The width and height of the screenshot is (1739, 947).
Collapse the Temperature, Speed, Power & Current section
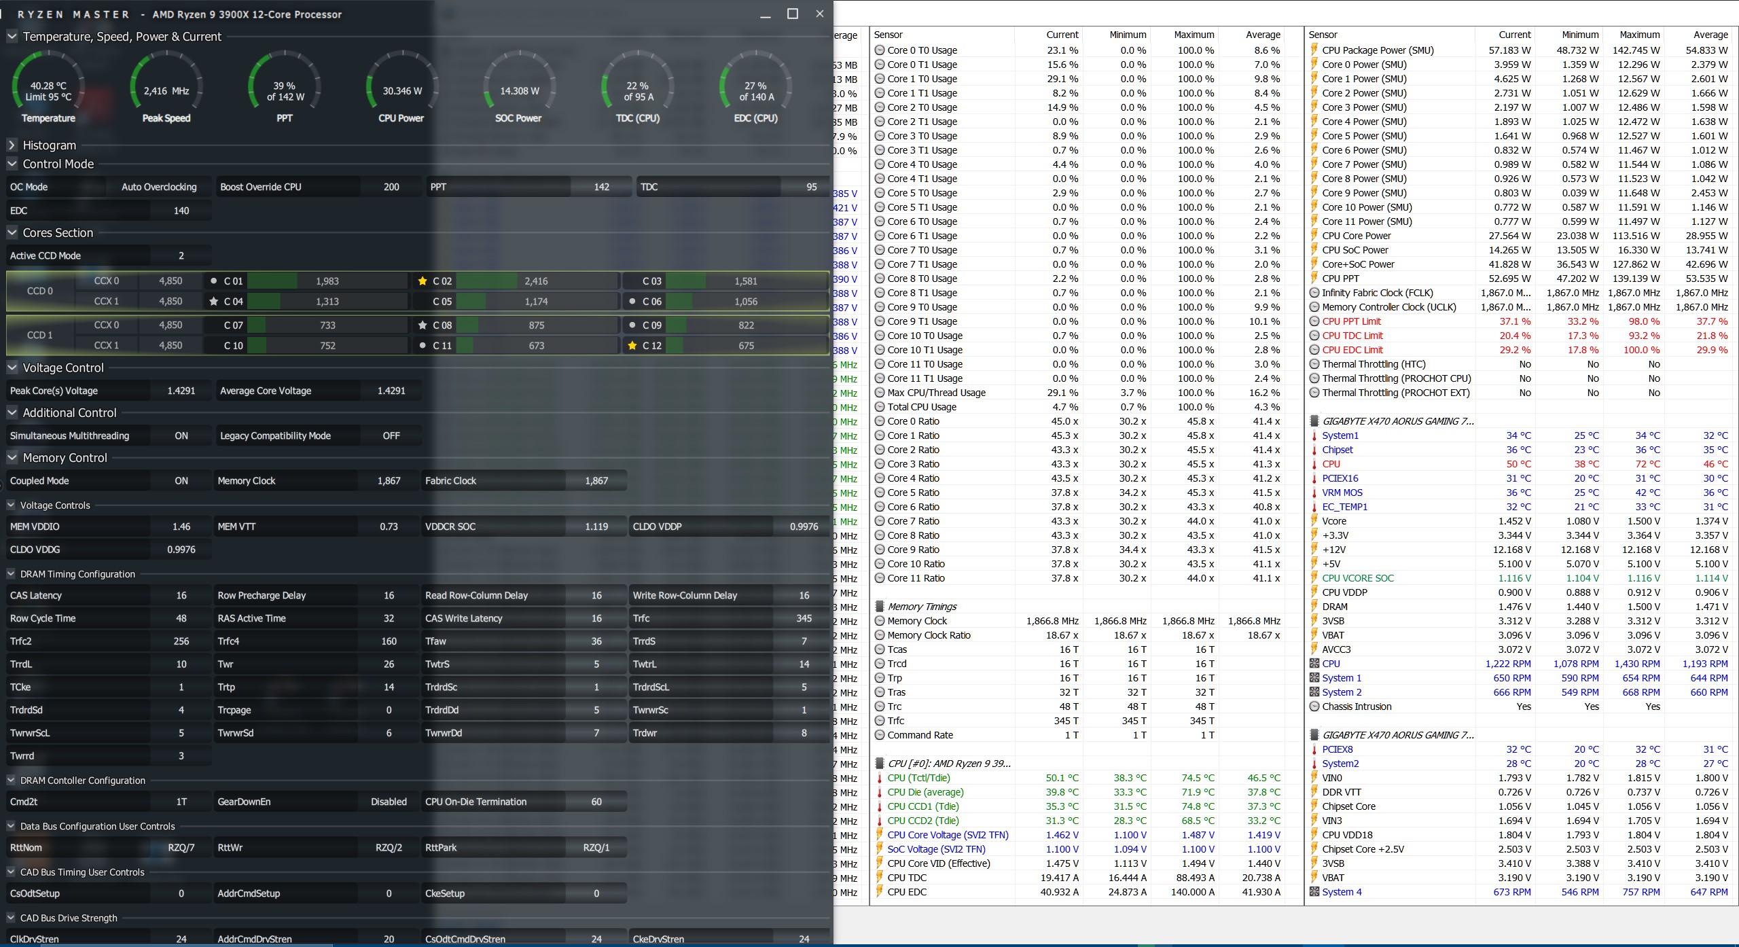click(x=12, y=36)
